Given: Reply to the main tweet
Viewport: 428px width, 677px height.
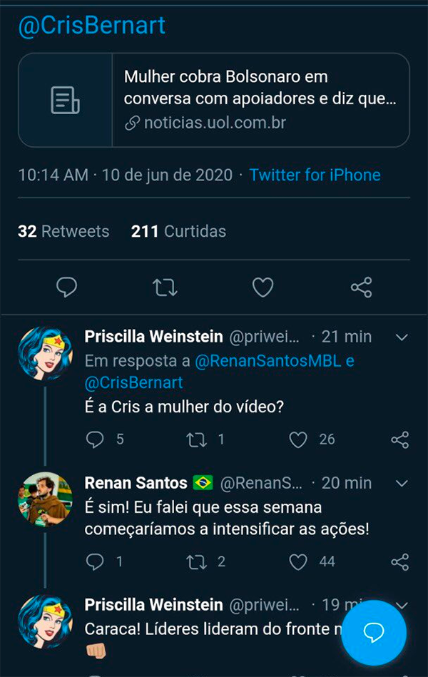Looking at the screenshot, I should click(66, 287).
